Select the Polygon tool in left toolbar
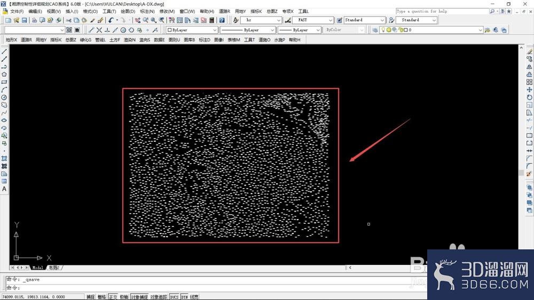The image size is (534, 300). [4, 75]
